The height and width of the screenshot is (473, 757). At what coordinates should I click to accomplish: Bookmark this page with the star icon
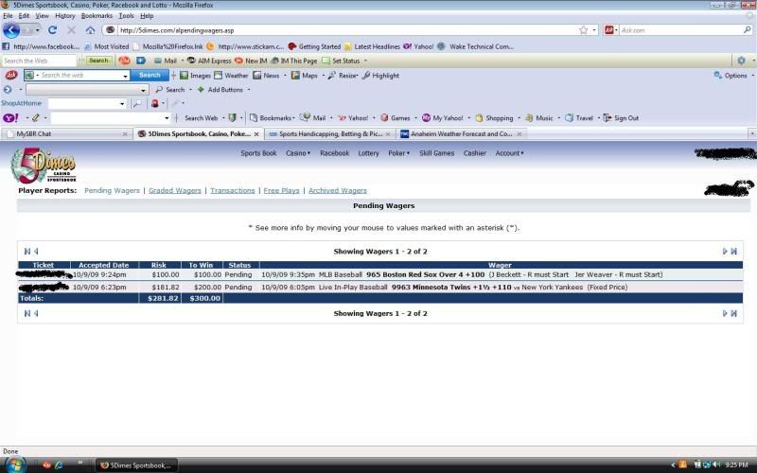tap(583, 30)
